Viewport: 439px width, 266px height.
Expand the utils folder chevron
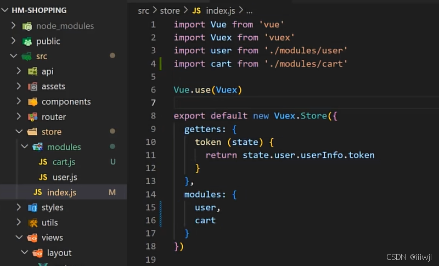tap(19, 222)
